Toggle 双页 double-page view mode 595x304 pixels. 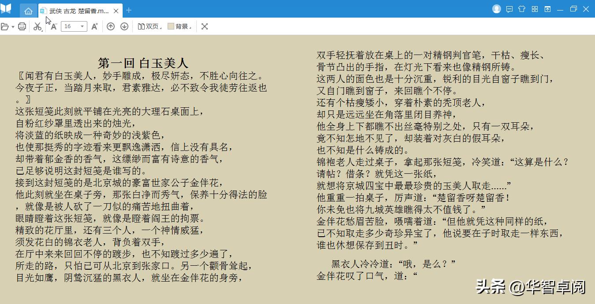[x=150, y=26]
